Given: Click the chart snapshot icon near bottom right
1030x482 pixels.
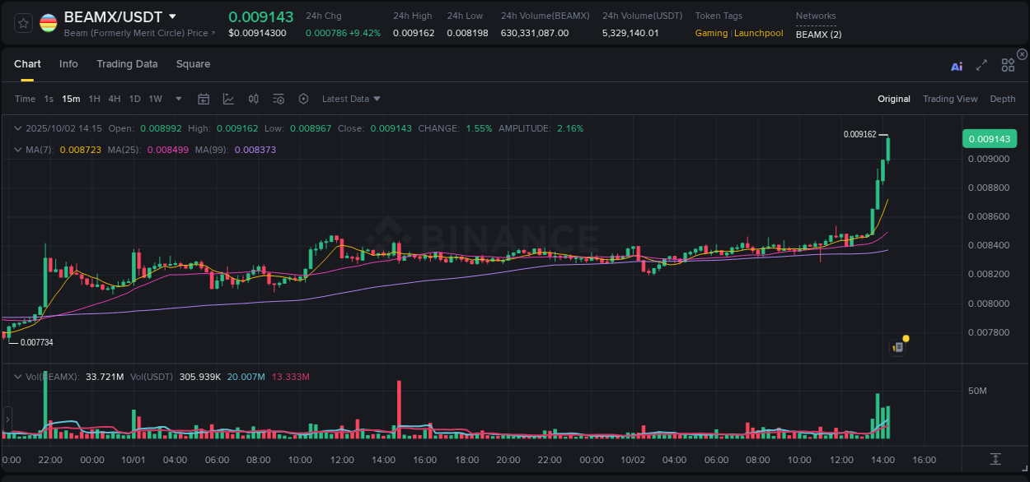Looking at the screenshot, I should [x=897, y=346].
